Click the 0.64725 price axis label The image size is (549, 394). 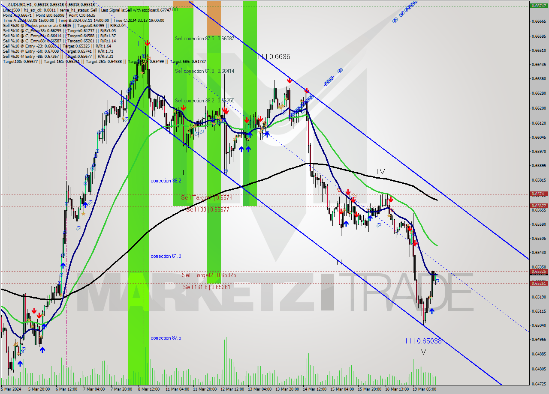(x=538, y=383)
